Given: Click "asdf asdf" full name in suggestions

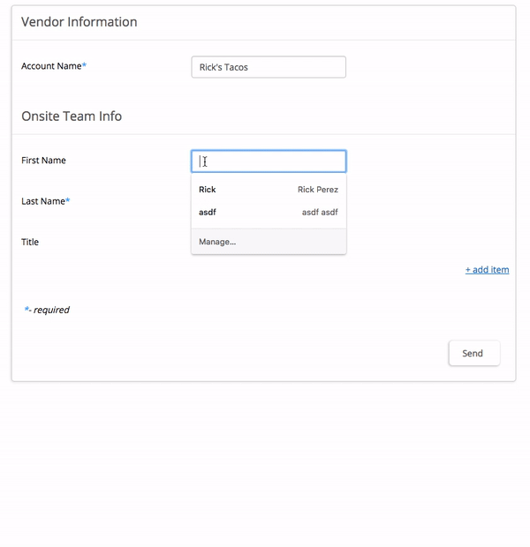Looking at the screenshot, I should [x=319, y=213].
